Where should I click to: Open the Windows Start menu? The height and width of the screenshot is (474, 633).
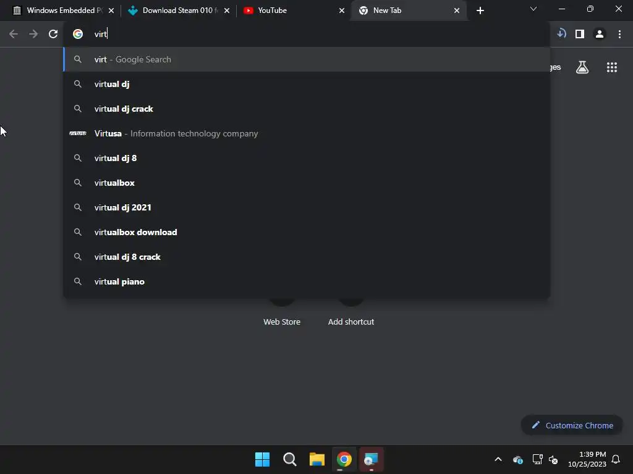tap(262, 459)
